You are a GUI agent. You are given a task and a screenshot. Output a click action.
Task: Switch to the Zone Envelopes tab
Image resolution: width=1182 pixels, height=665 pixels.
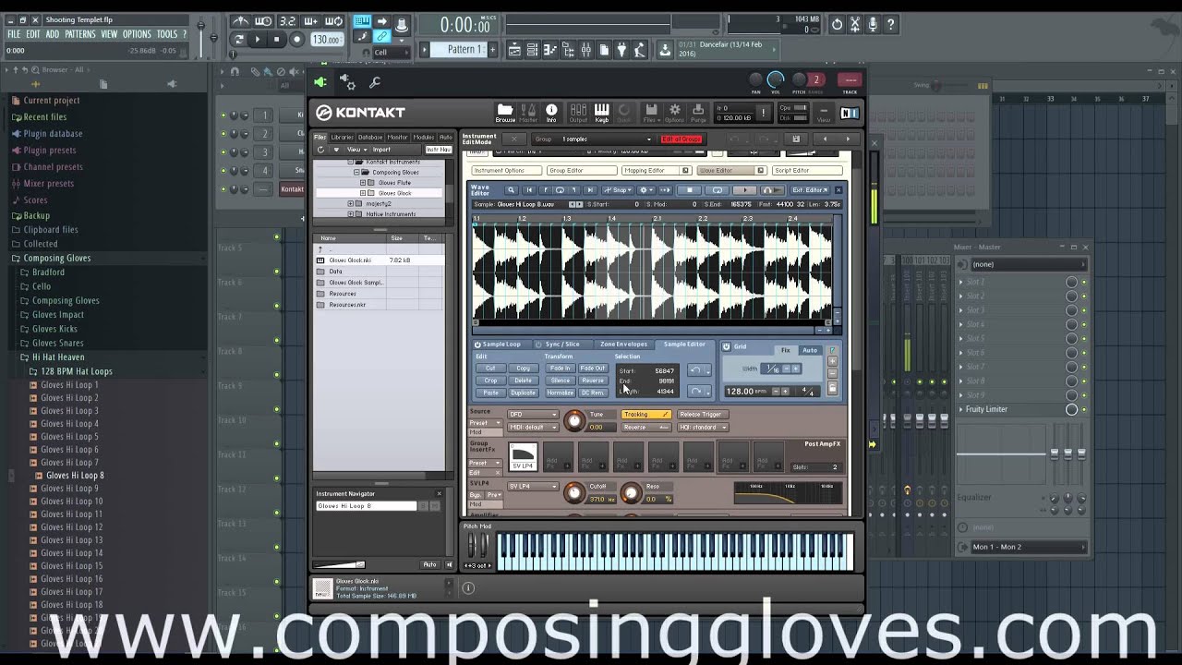(623, 345)
